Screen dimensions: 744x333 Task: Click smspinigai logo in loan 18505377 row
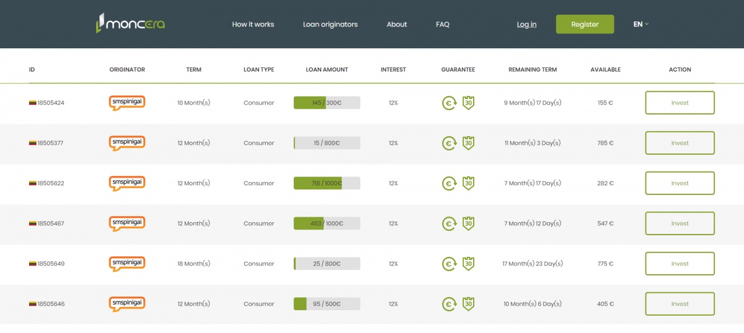coord(127,143)
